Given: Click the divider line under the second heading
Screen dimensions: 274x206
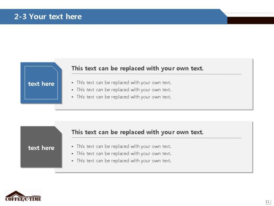Looking at the screenshot, I should tap(157, 138).
